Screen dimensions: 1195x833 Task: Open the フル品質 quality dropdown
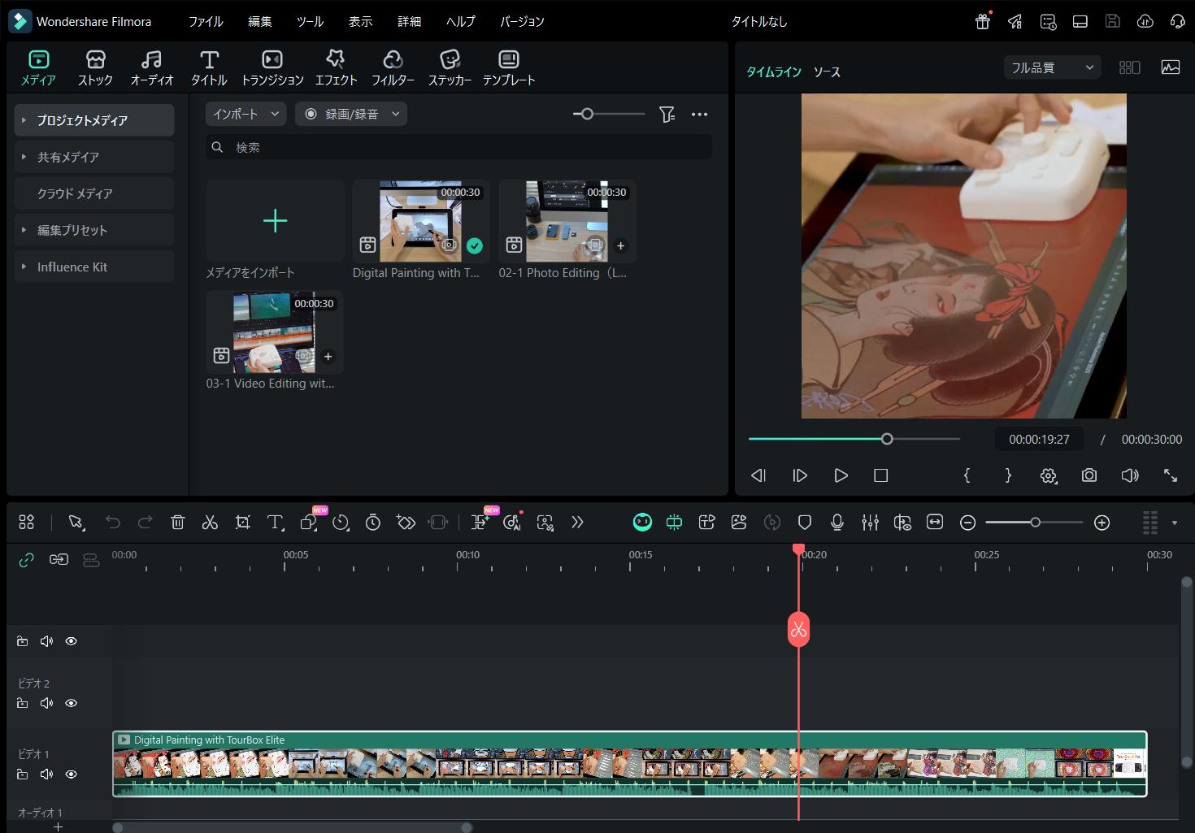tap(1052, 67)
